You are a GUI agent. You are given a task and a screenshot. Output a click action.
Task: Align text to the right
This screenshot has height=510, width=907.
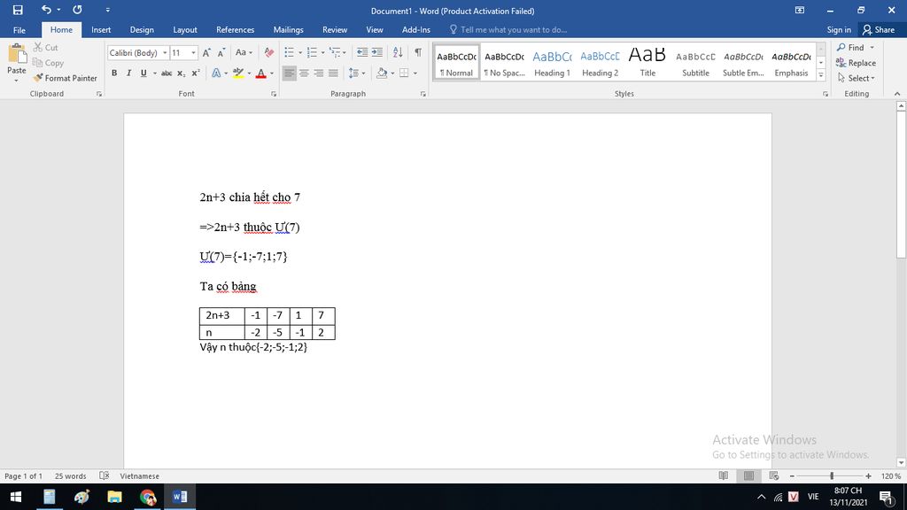click(319, 73)
